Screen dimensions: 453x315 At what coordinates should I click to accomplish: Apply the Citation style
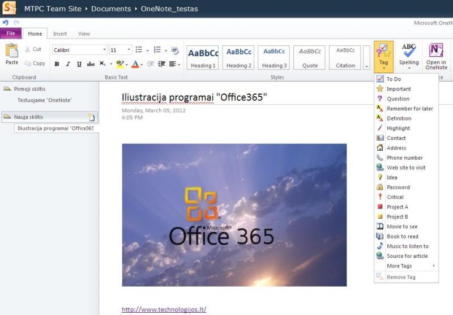pos(345,57)
